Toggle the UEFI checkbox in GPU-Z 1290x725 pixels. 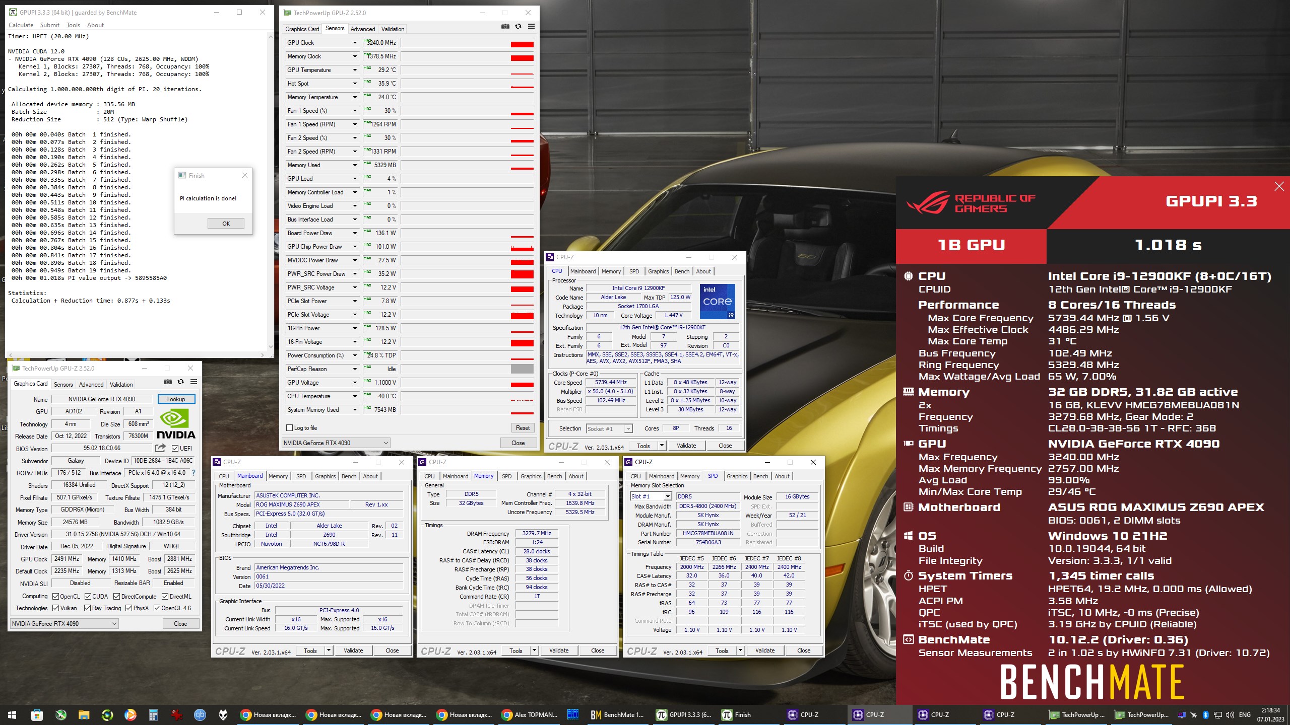point(175,448)
